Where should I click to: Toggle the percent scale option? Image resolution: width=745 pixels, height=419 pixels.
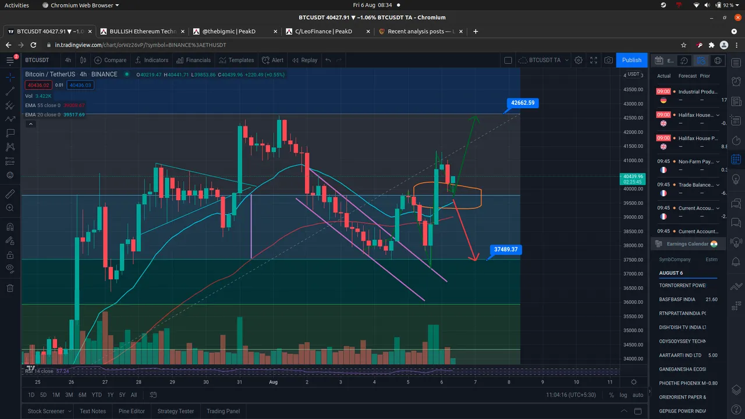pyautogui.click(x=611, y=395)
